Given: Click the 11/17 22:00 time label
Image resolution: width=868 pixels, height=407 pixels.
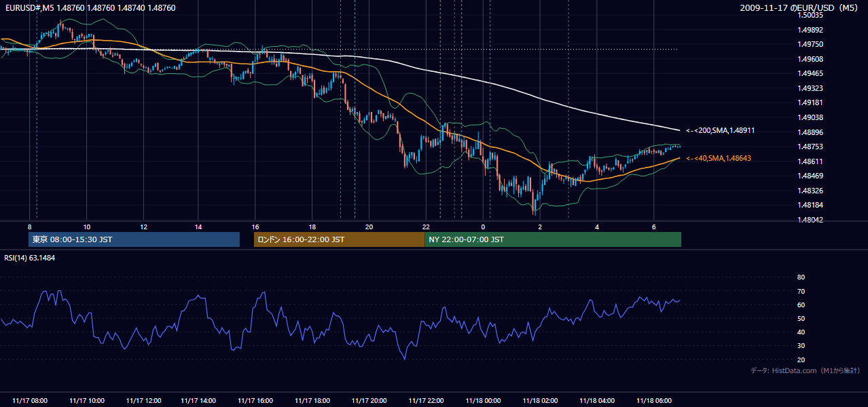Looking at the screenshot, I should point(427,401).
